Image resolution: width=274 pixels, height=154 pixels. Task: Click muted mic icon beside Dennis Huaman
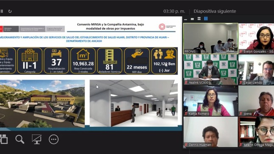(x=186, y=145)
